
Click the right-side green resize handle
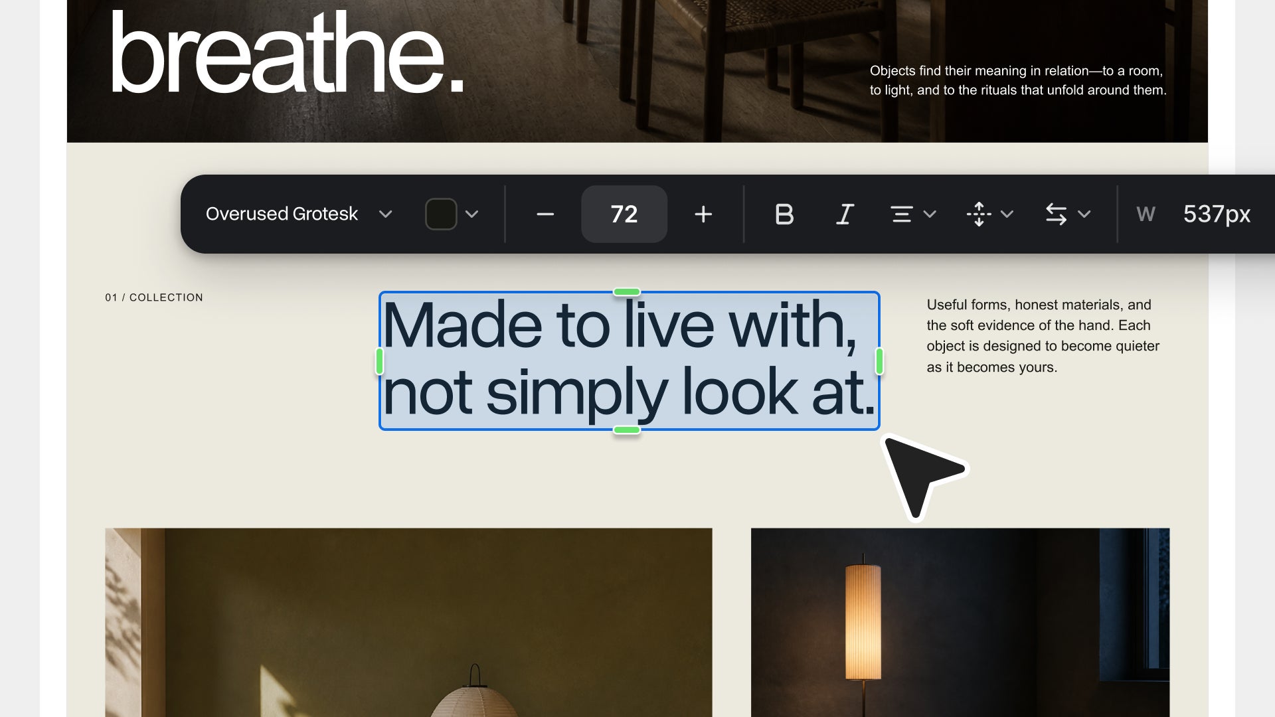click(879, 361)
